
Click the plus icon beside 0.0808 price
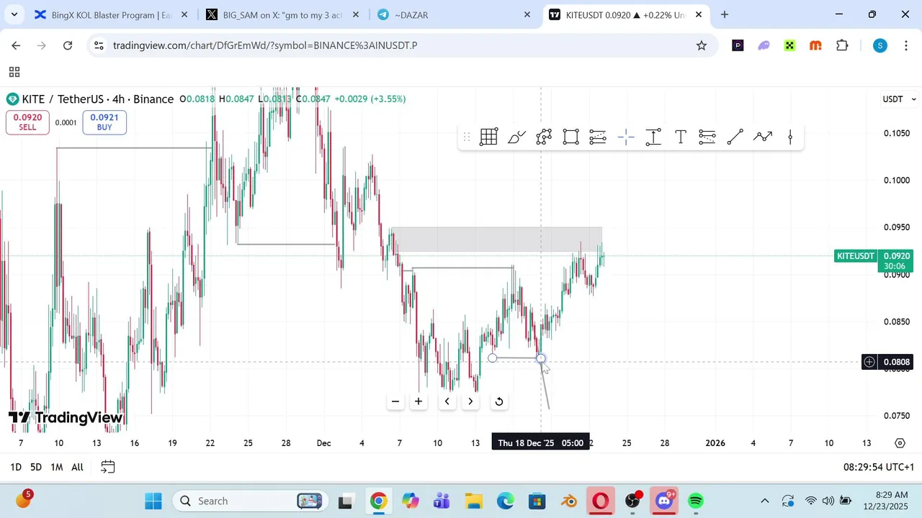(x=869, y=362)
